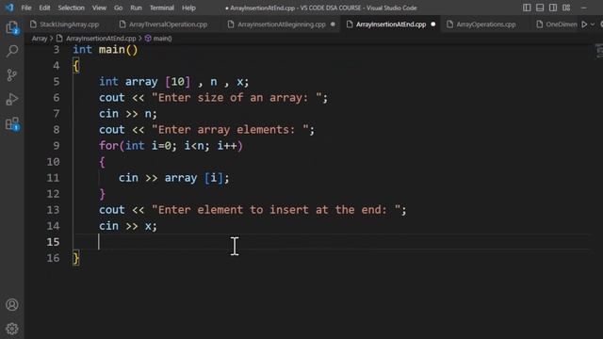Open the View menu
Image resolution: width=603 pixels, height=339 pixels.
tap(99, 8)
